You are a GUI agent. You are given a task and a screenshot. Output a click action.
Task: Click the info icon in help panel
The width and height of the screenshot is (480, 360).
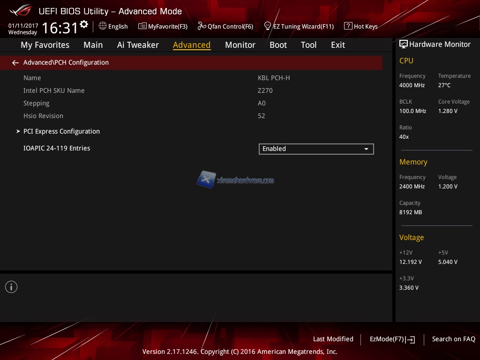click(x=11, y=287)
